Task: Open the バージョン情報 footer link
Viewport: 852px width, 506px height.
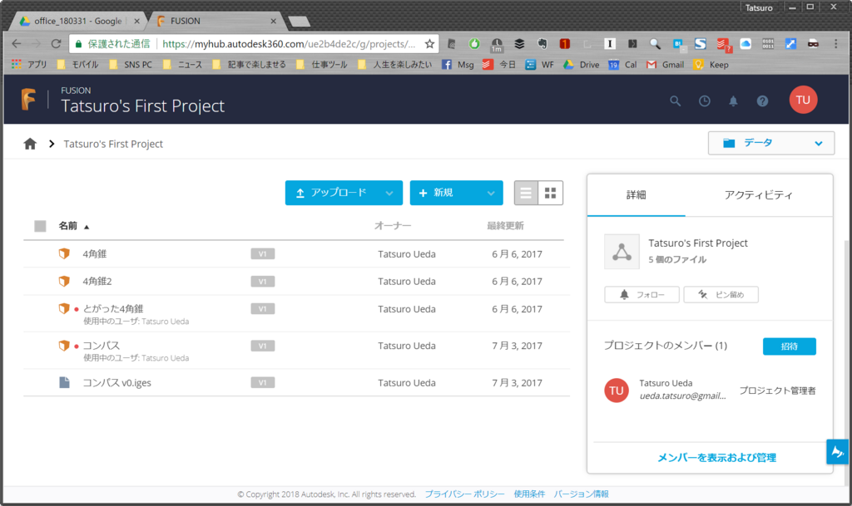Action: [582, 494]
